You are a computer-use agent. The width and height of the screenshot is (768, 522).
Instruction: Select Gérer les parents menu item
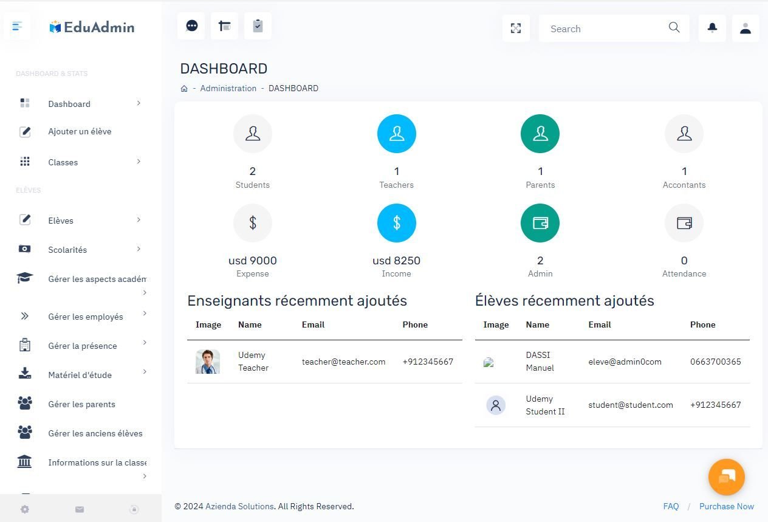(81, 404)
